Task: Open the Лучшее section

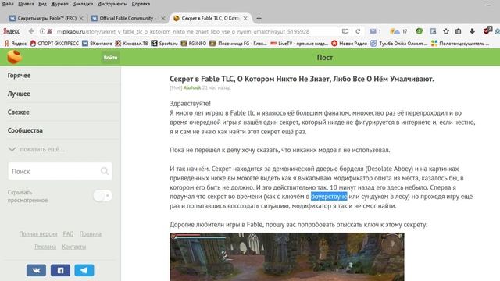Action: pos(19,94)
